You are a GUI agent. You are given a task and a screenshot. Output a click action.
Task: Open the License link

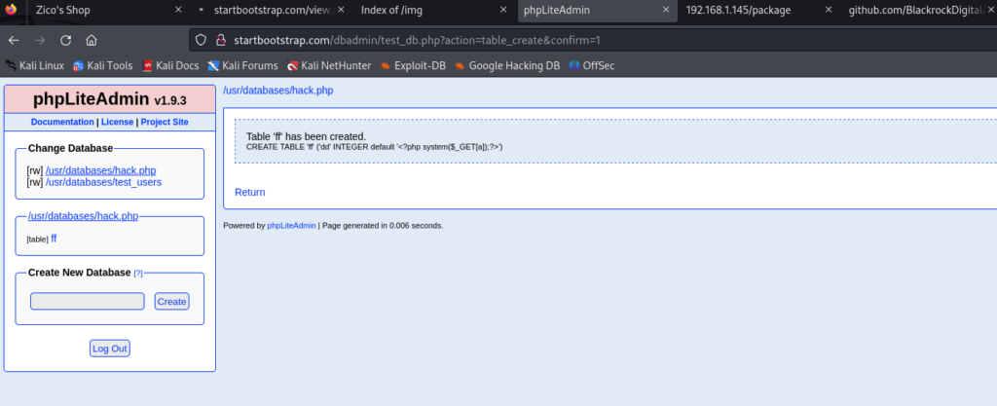pos(118,122)
